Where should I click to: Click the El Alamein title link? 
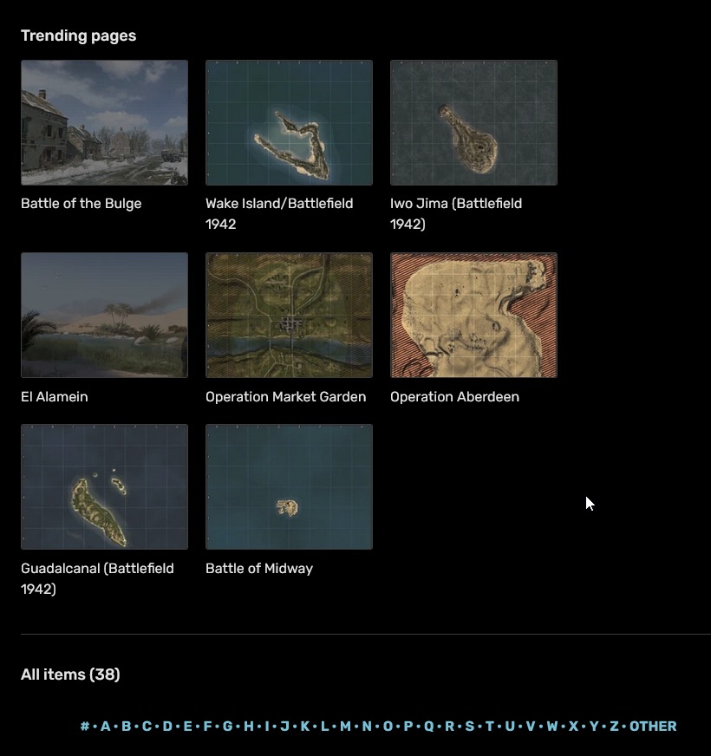55,397
